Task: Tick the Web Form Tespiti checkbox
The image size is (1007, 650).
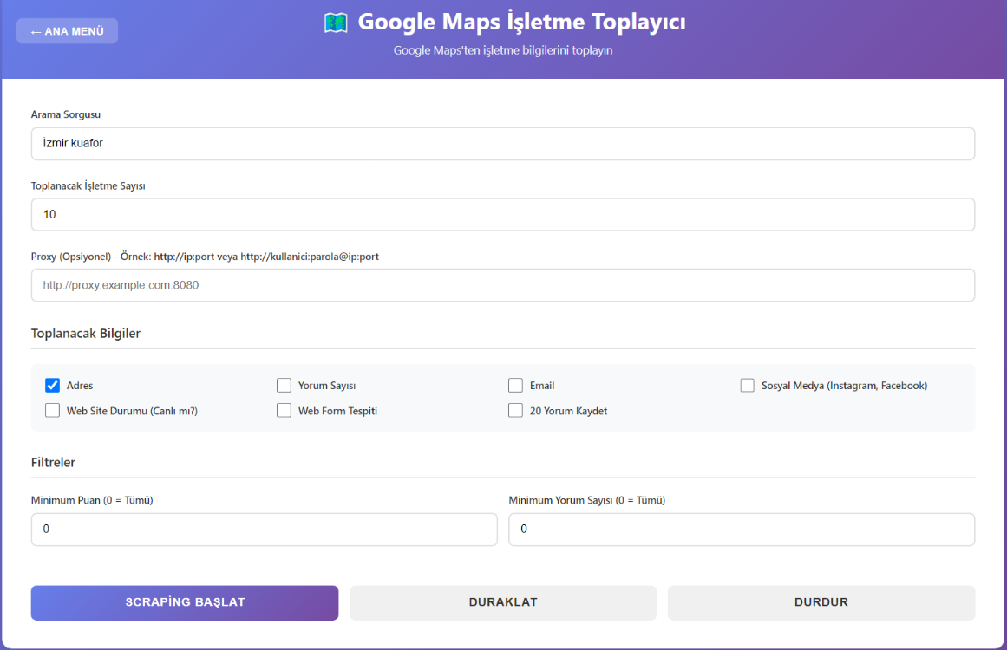Action: 284,411
